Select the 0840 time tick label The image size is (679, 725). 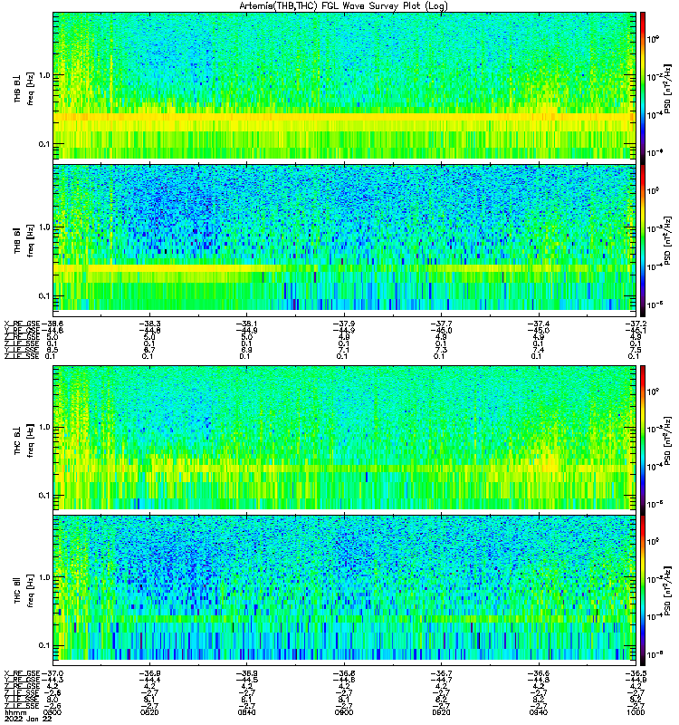click(x=246, y=712)
